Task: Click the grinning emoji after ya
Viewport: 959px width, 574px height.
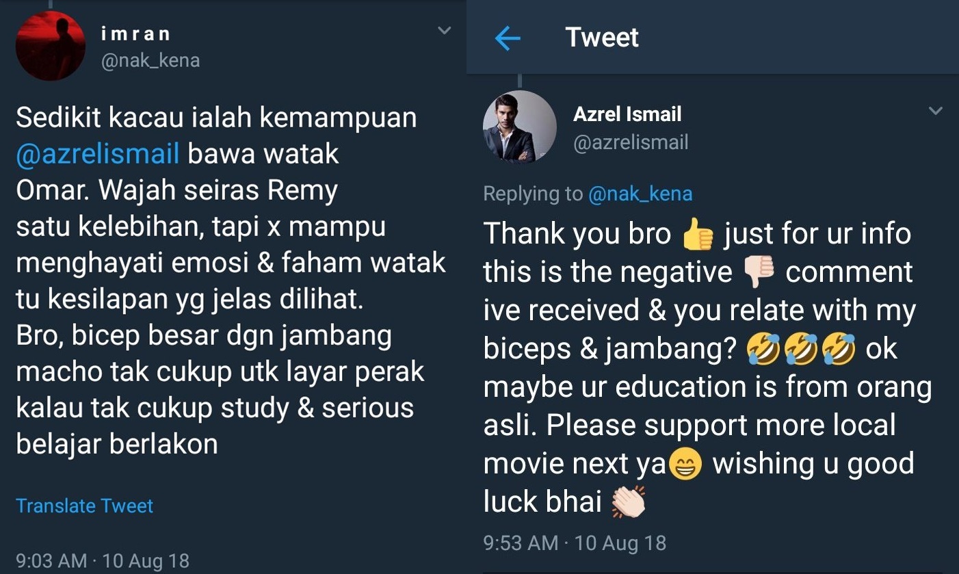Action: coord(684,467)
